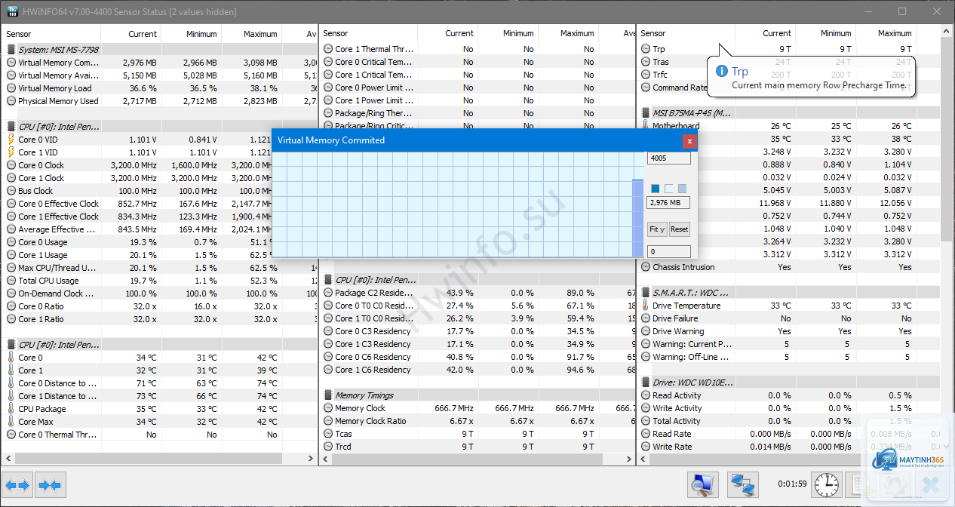This screenshot has width=955, height=507.
Task: Click the round icon beside Package C2 Residency
Action: click(x=328, y=293)
